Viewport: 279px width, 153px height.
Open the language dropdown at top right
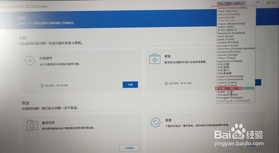pos(231,3)
